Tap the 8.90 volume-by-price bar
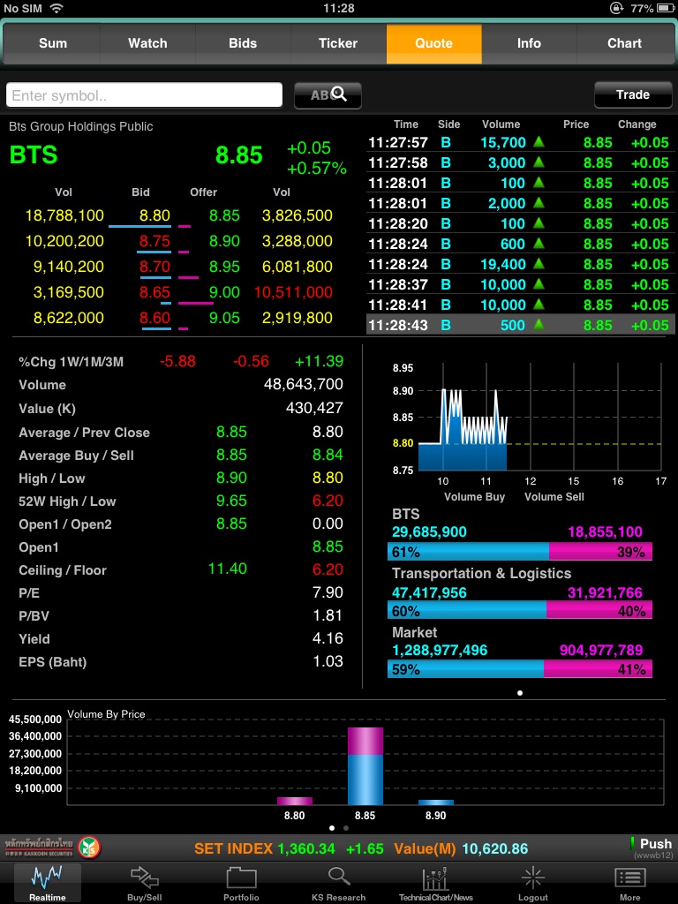 tap(436, 802)
